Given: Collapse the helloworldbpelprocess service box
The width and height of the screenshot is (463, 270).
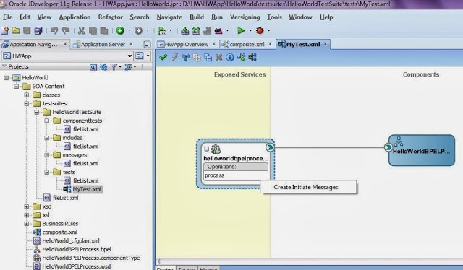Looking at the screenshot, I should [x=207, y=149].
